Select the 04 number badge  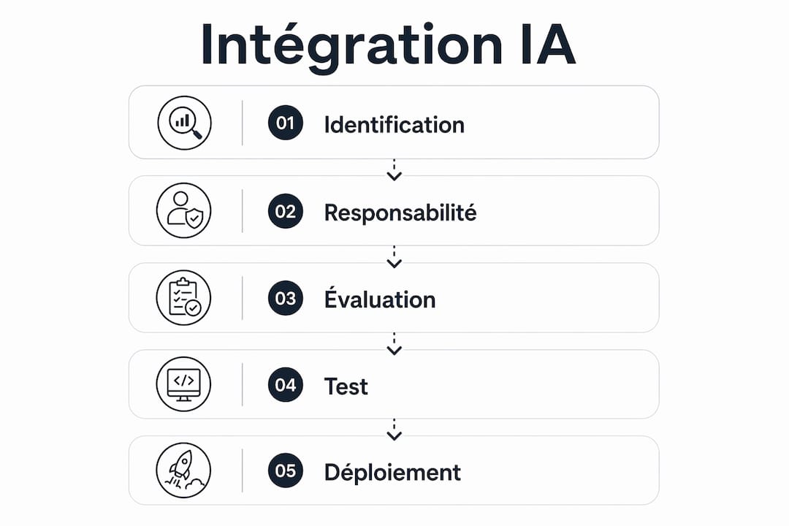point(286,384)
